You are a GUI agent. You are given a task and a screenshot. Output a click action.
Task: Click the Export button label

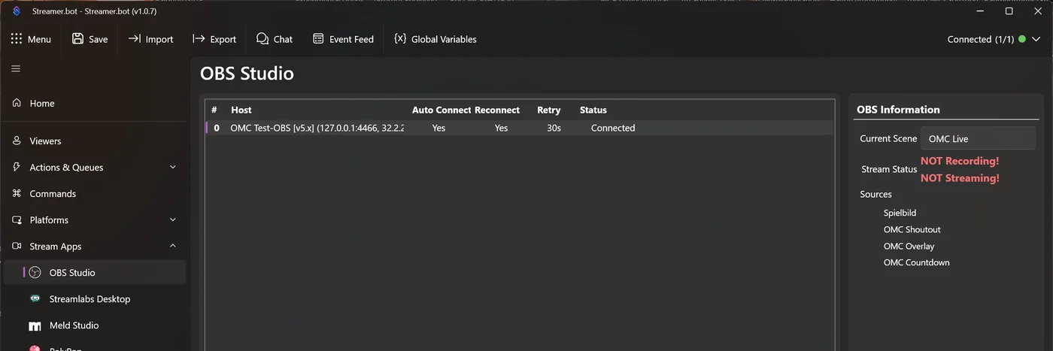(223, 39)
